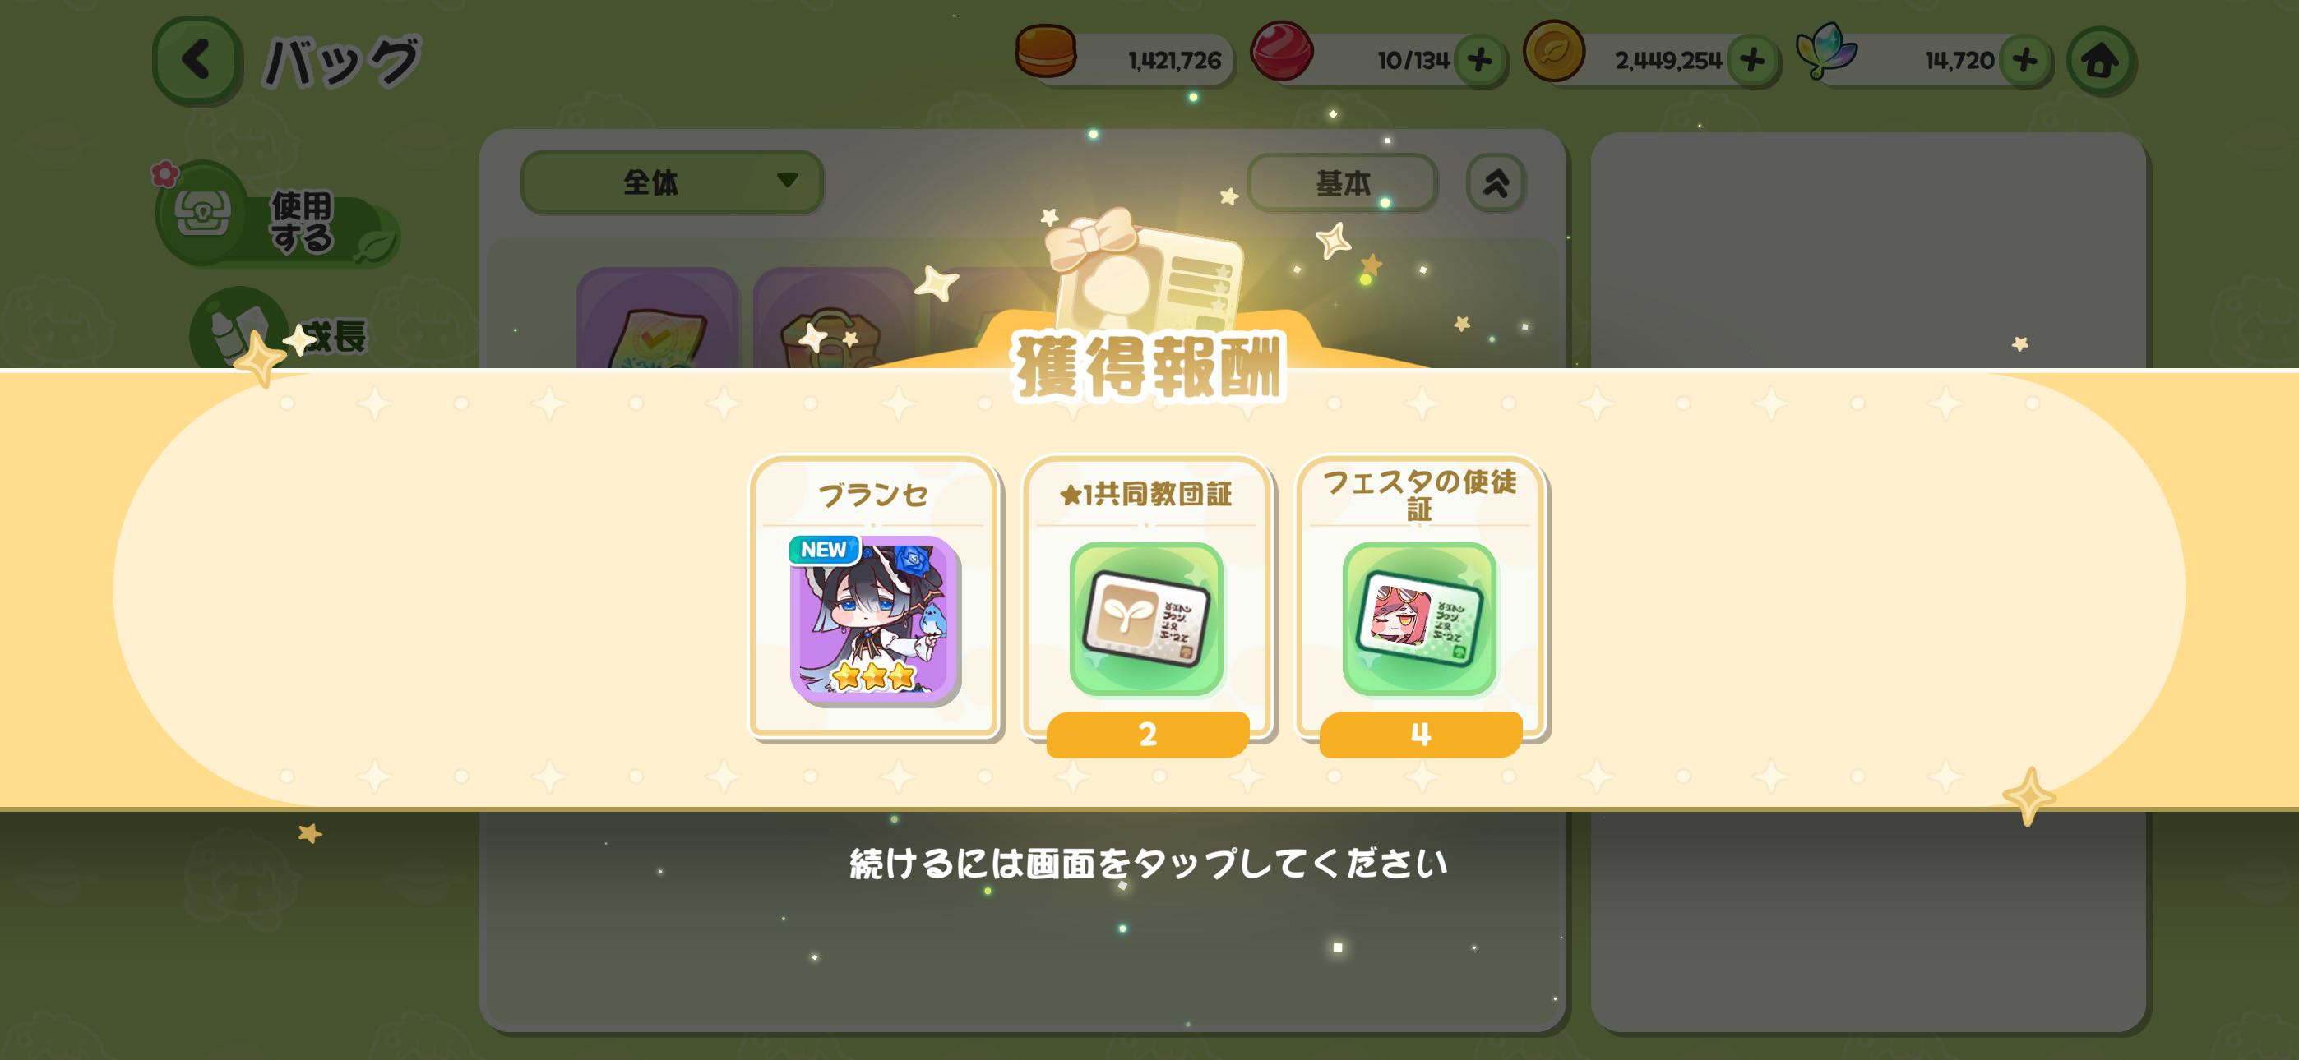Image resolution: width=2299 pixels, height=1060 pixels.
Task: Tap the 続けるには画面をタップしてください prompt
Action: [x=1148, y=863]
